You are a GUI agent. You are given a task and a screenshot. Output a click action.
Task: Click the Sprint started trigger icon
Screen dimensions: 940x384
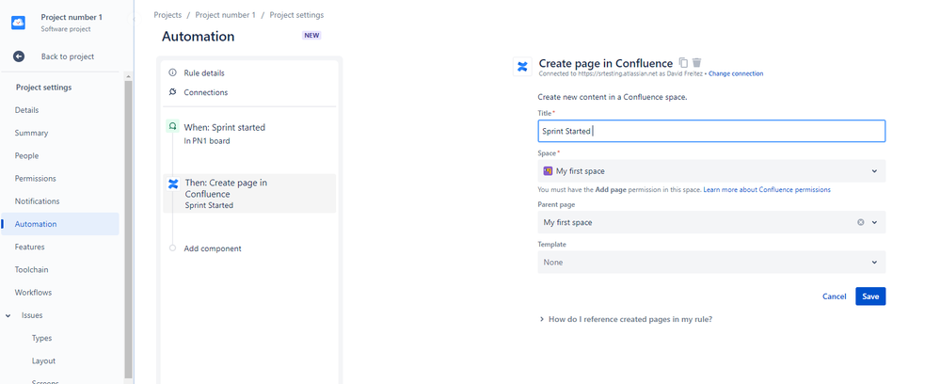pyautogui.click(x=172, y=126)
